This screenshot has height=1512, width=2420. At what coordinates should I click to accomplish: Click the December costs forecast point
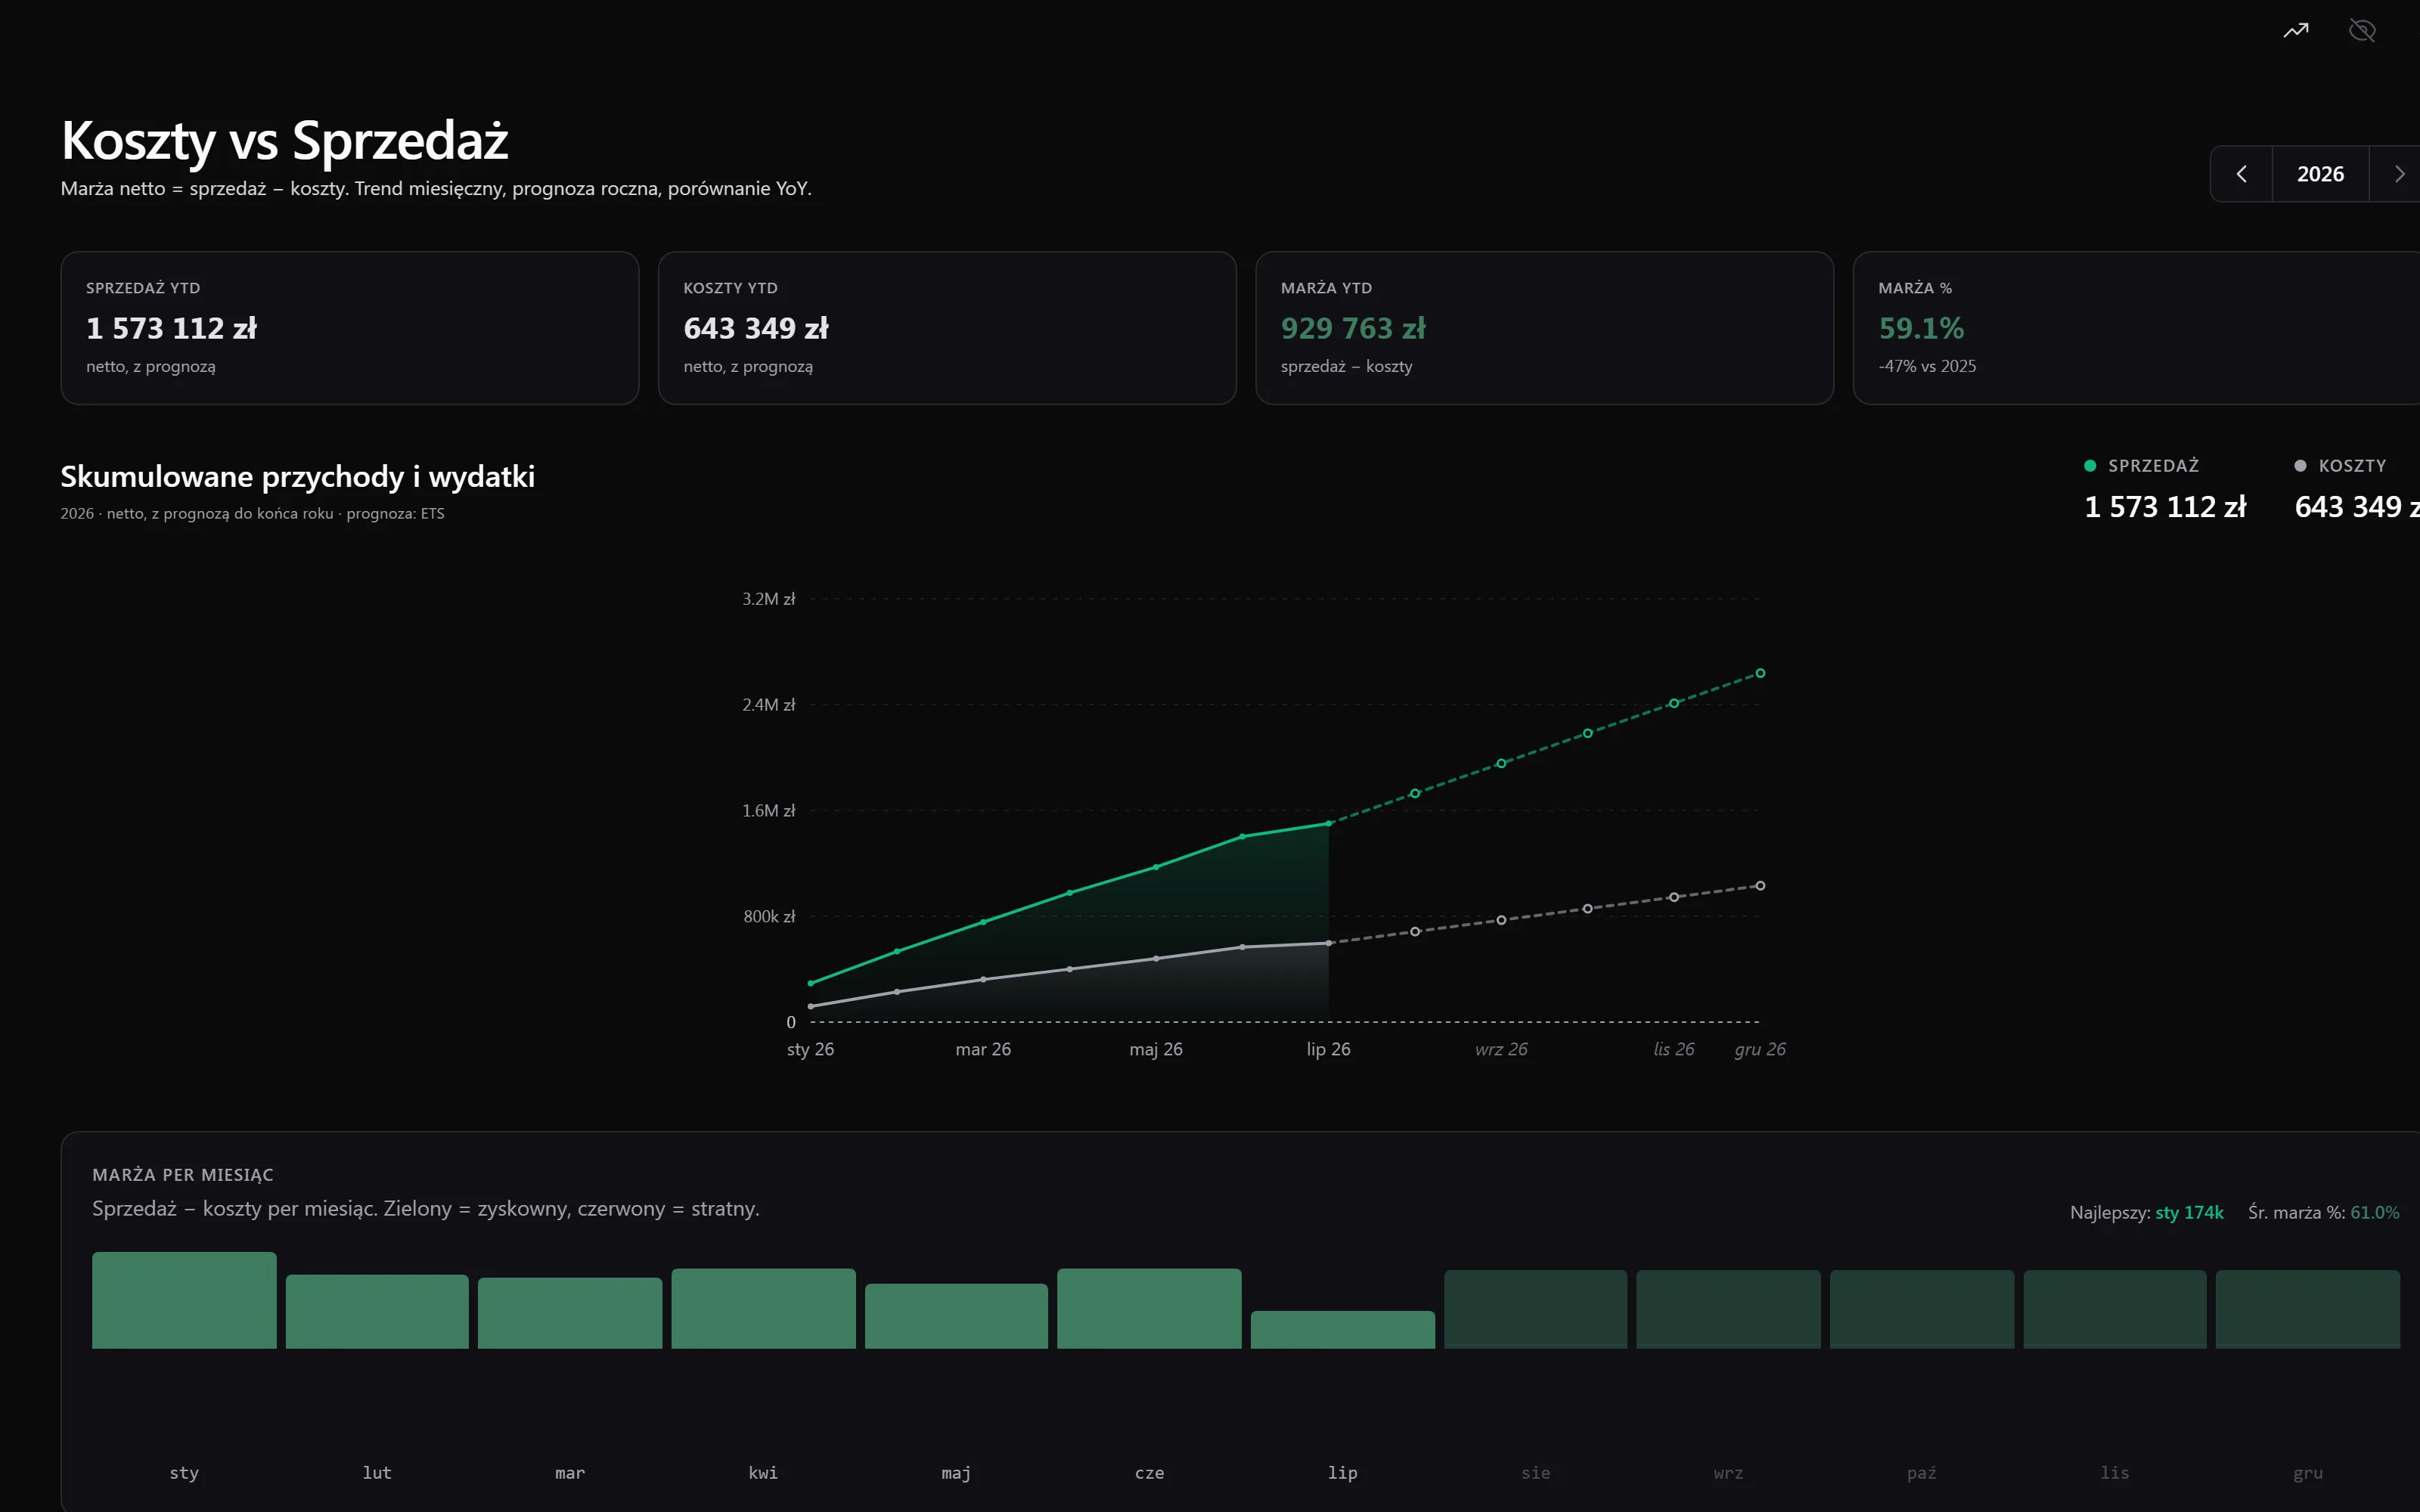(x=1760, y=886)
